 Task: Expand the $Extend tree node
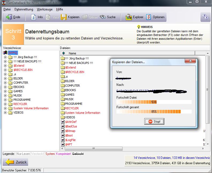(x=5, y=66)
